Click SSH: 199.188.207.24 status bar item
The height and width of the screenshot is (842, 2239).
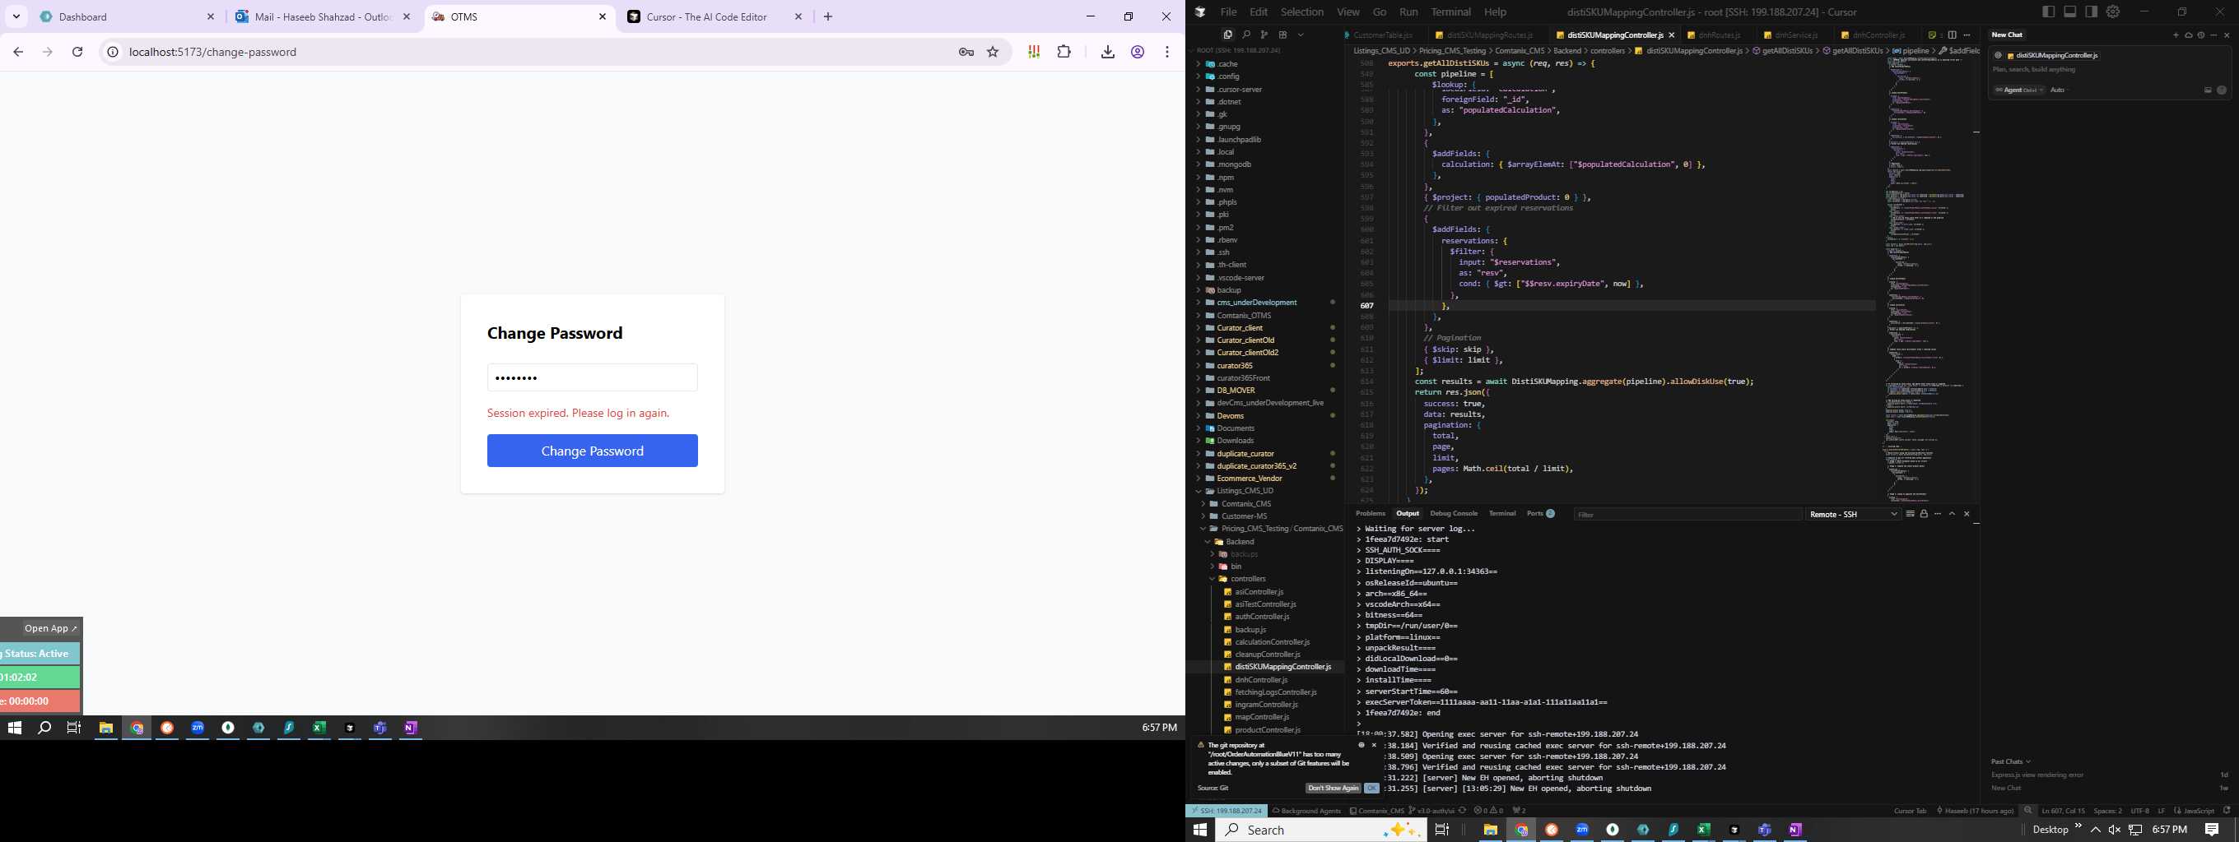click(1227, 811)
